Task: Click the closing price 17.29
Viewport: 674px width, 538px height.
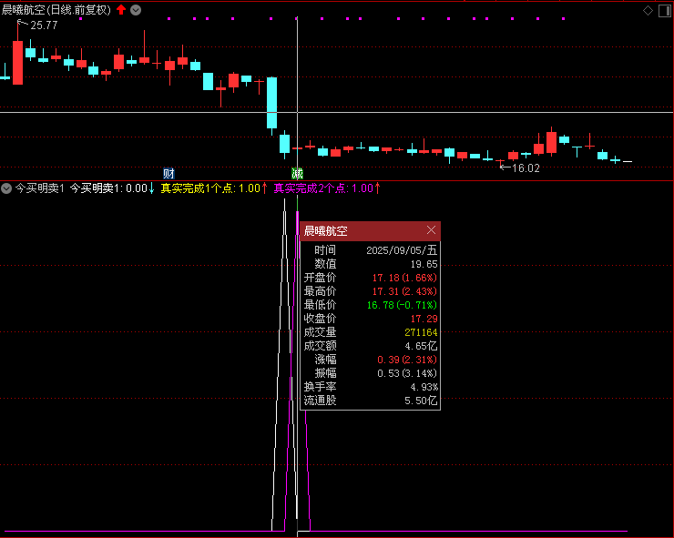Action: pos(424,319)
